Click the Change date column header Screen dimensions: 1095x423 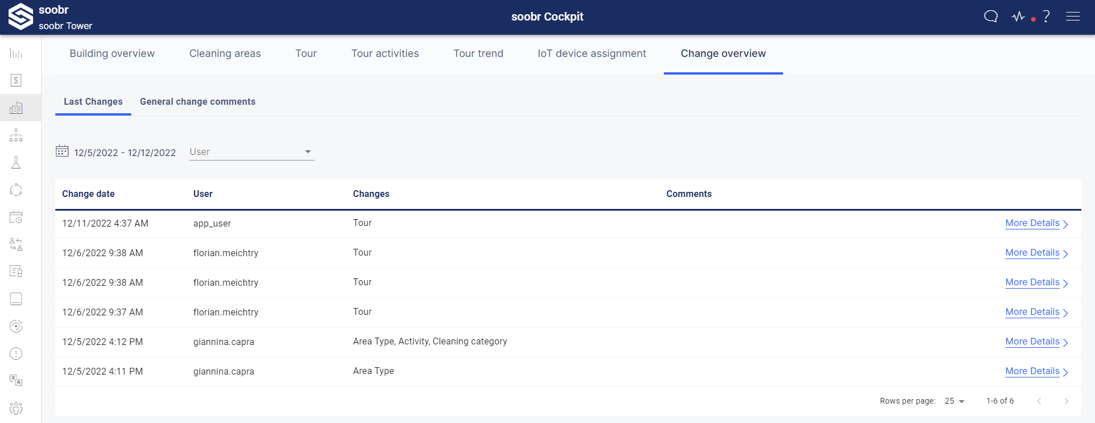[x=88, y=194]
